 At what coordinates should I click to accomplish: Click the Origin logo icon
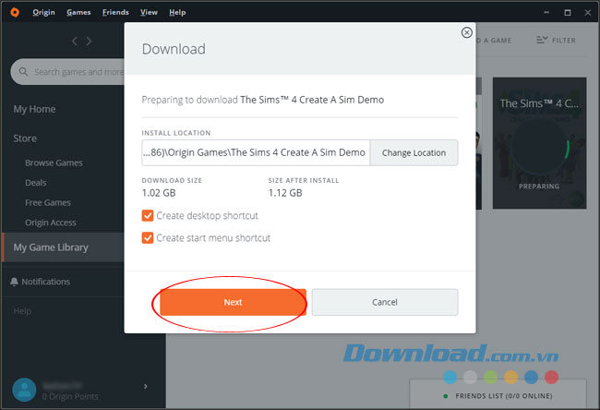point(15,12)
